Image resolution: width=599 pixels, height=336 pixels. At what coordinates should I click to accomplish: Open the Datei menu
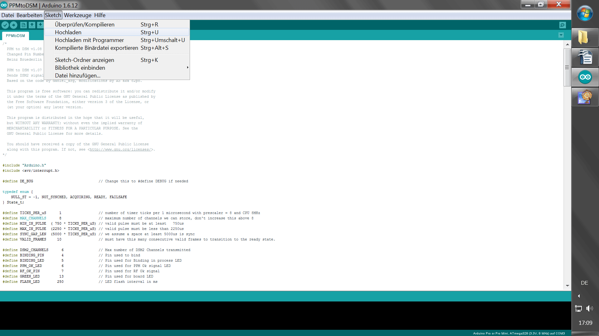pyautogui.click(x=7, y=15)
